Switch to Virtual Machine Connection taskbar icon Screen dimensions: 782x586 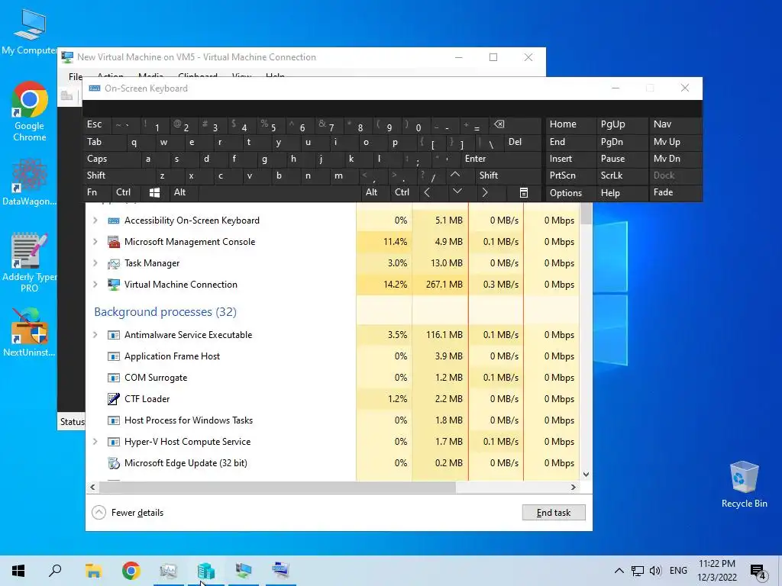coord(244,571)
